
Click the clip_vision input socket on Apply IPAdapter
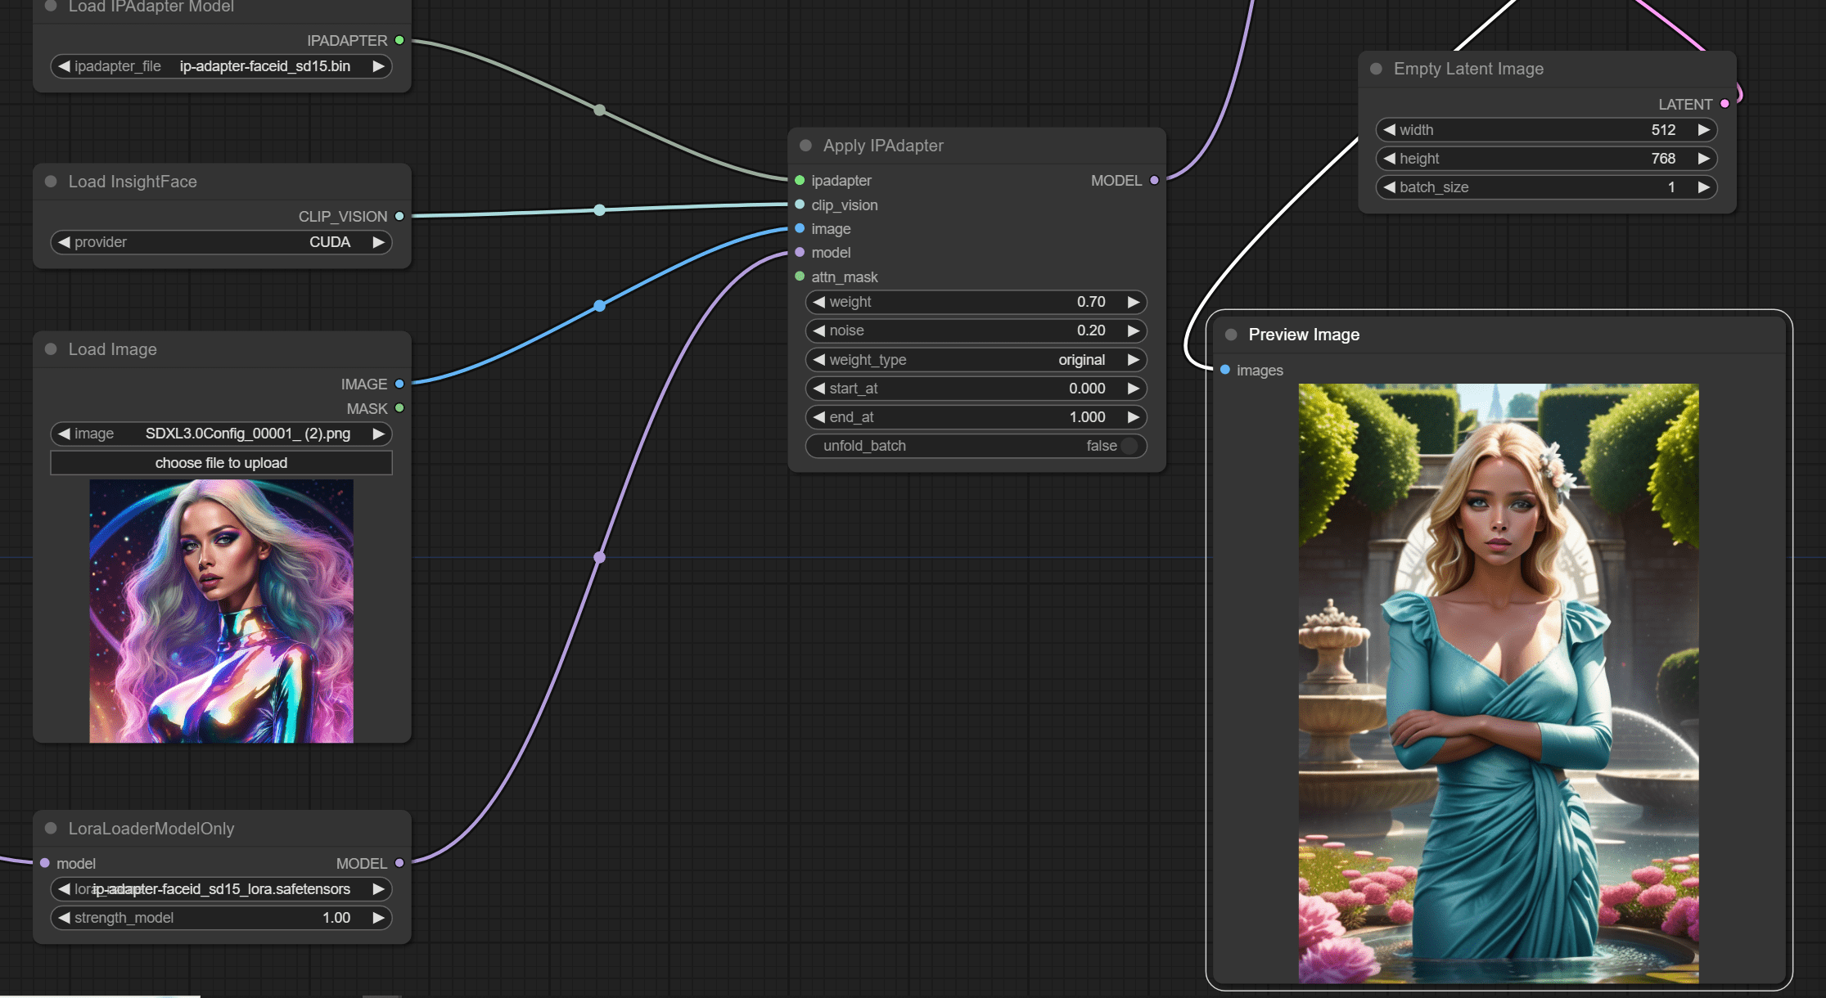click(x=800, y=205)
